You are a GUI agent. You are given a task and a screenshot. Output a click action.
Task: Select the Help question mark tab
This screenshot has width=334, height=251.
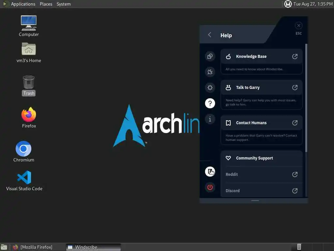pos(210,103)
